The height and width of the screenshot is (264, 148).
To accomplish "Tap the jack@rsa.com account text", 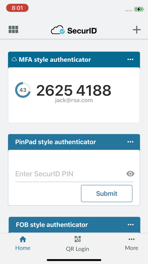I will pos(74,100).
